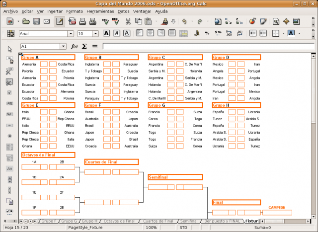Apply the Background Color swatch button

point(291,33)
